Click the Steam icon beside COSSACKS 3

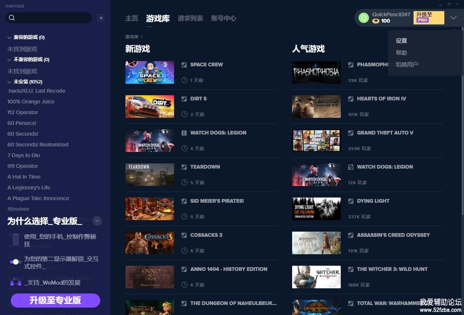[184, 235]
